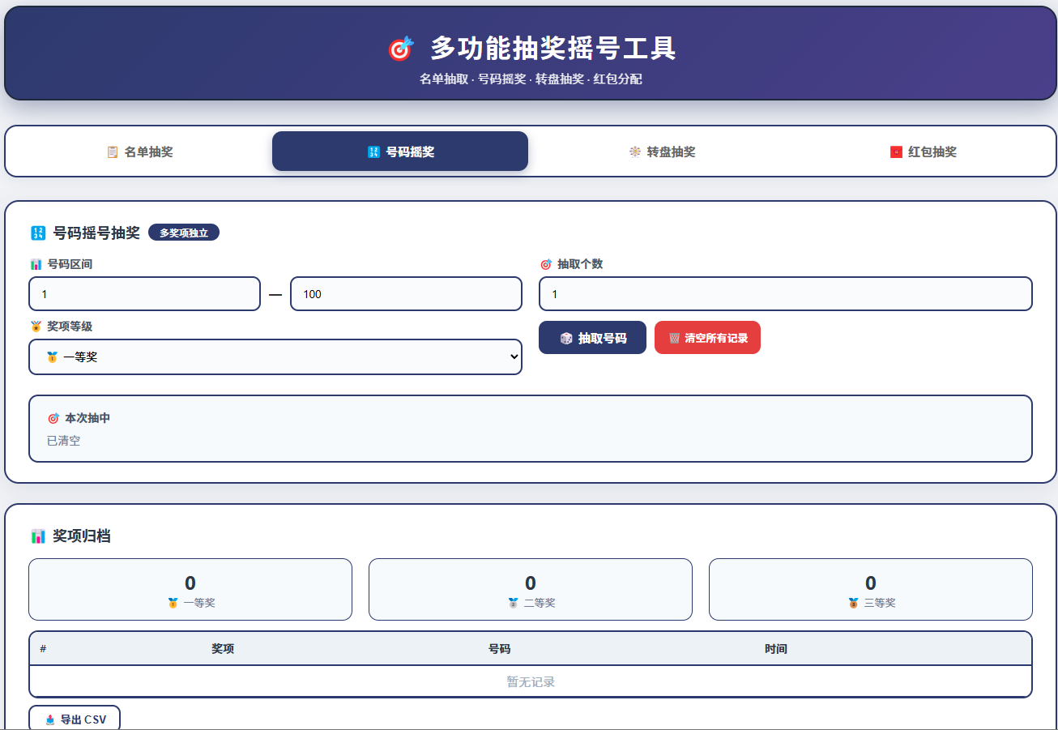1058x730 pixels.
Task: Click the 已清空 status text
Action: click(64, 441)
